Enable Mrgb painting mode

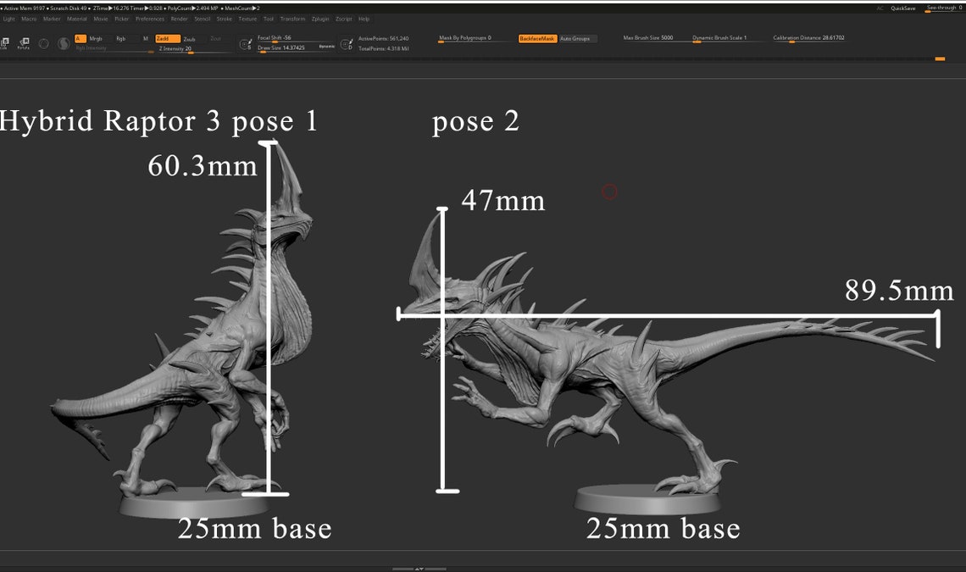96,38
